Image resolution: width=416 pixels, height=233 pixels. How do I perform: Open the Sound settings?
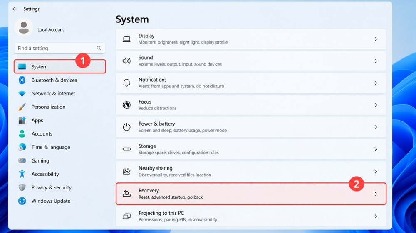coord(251,61)
